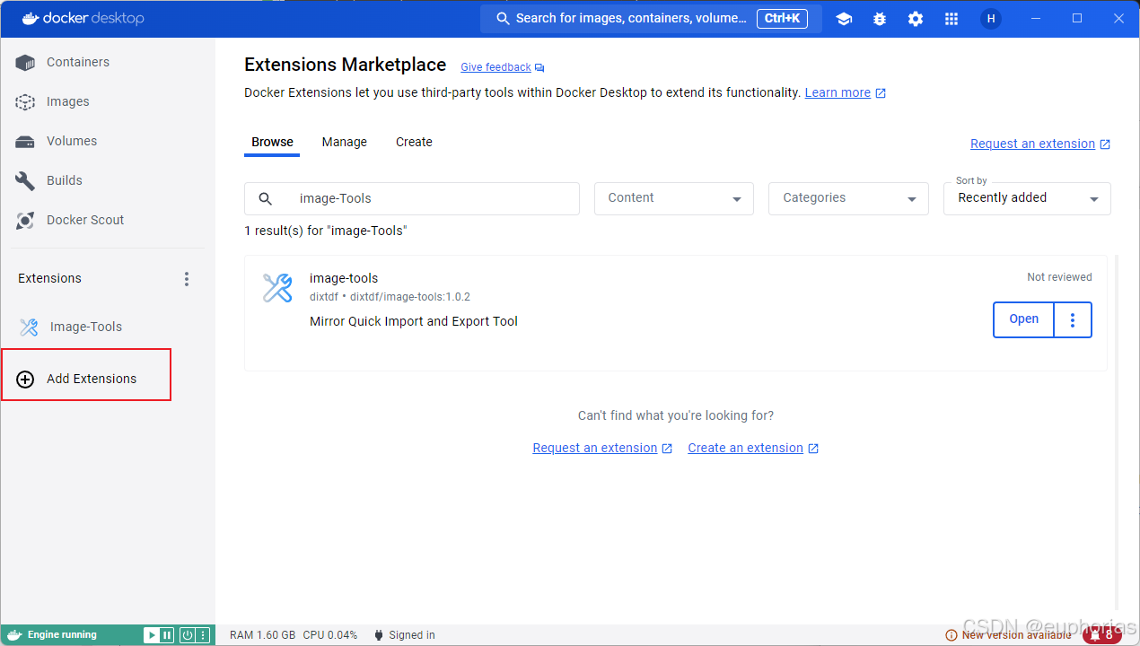Click the global search field in header
Viewport: 1140px width, 646px height.
(x=651, y=18)
